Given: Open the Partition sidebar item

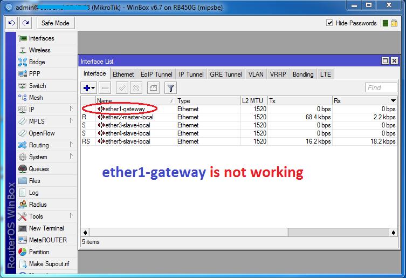Looking at the screenshot, I should point(47,252).
